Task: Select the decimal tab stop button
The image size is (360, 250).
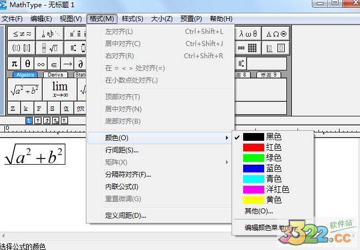Action: tap(64, 120)
